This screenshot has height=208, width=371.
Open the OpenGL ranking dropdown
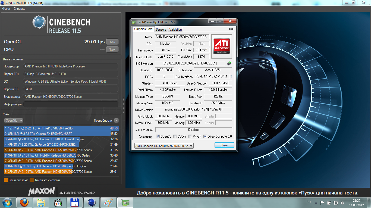click(x=14, y=121)
